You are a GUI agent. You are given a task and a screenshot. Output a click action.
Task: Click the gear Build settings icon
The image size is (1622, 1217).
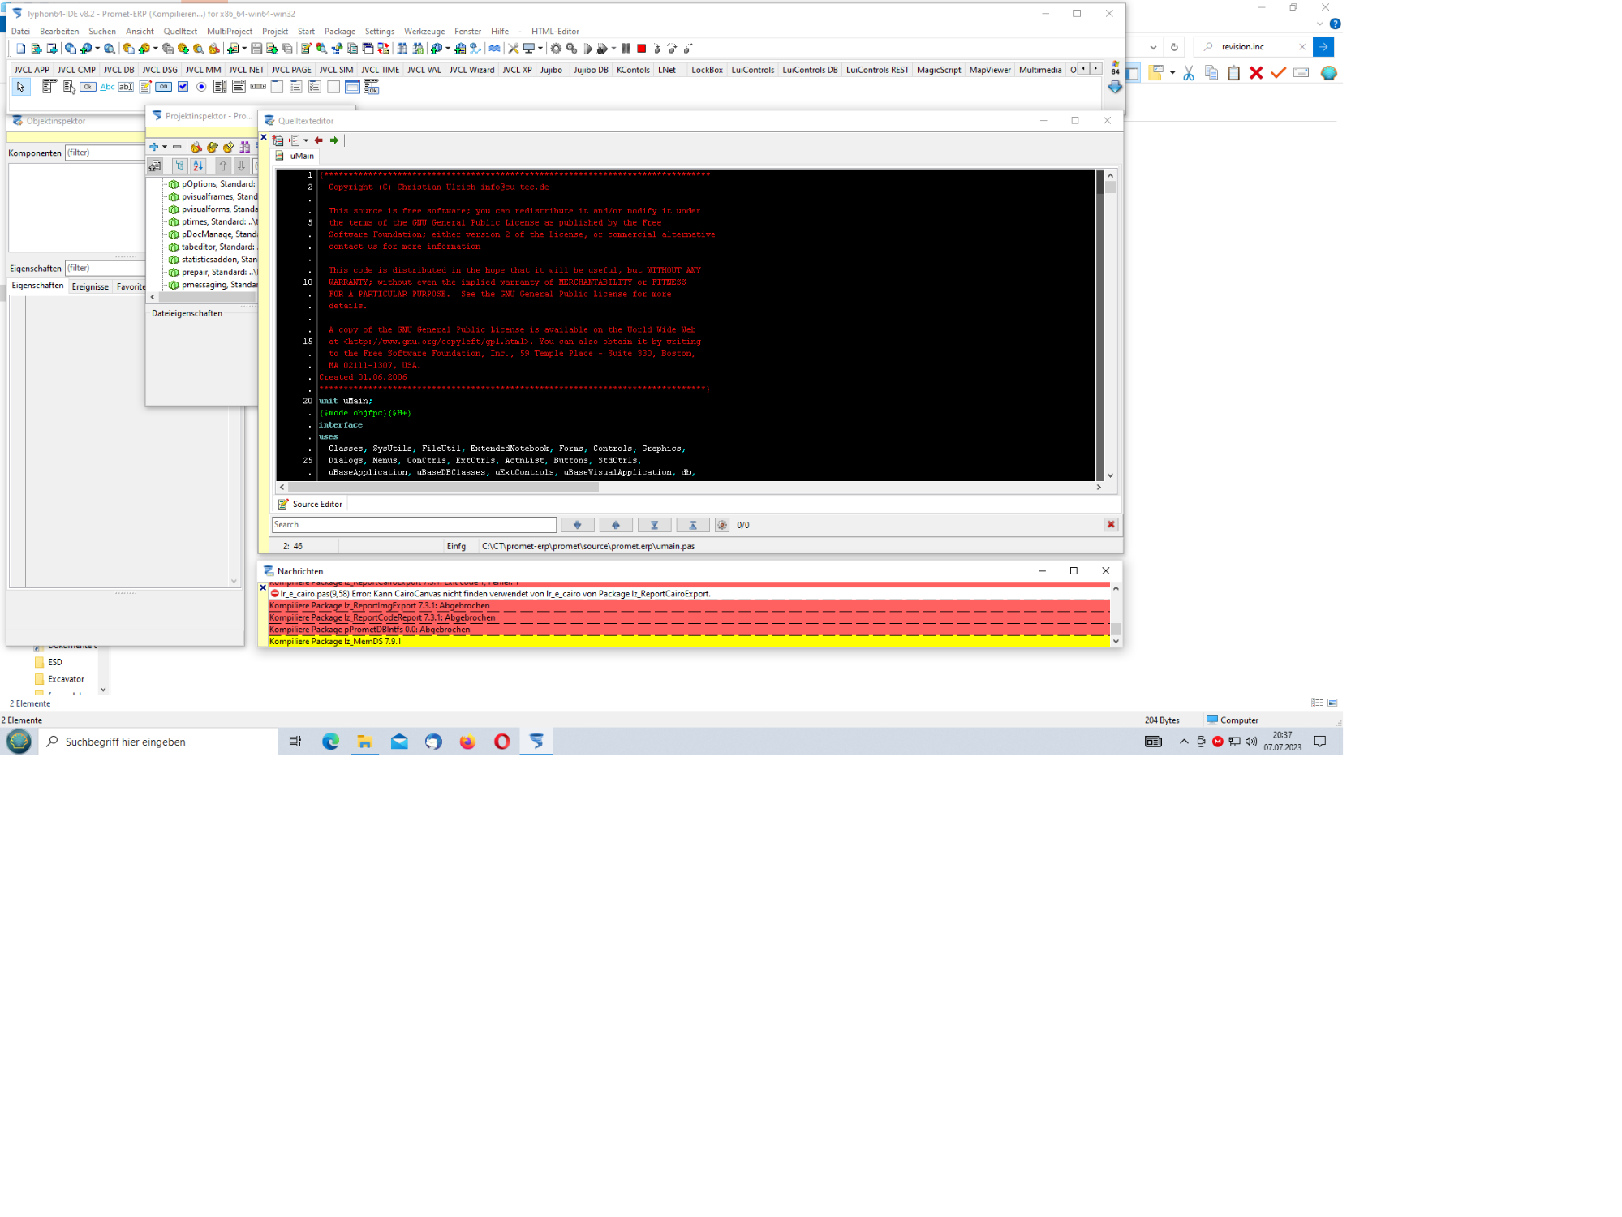click(x=556, y=49)
